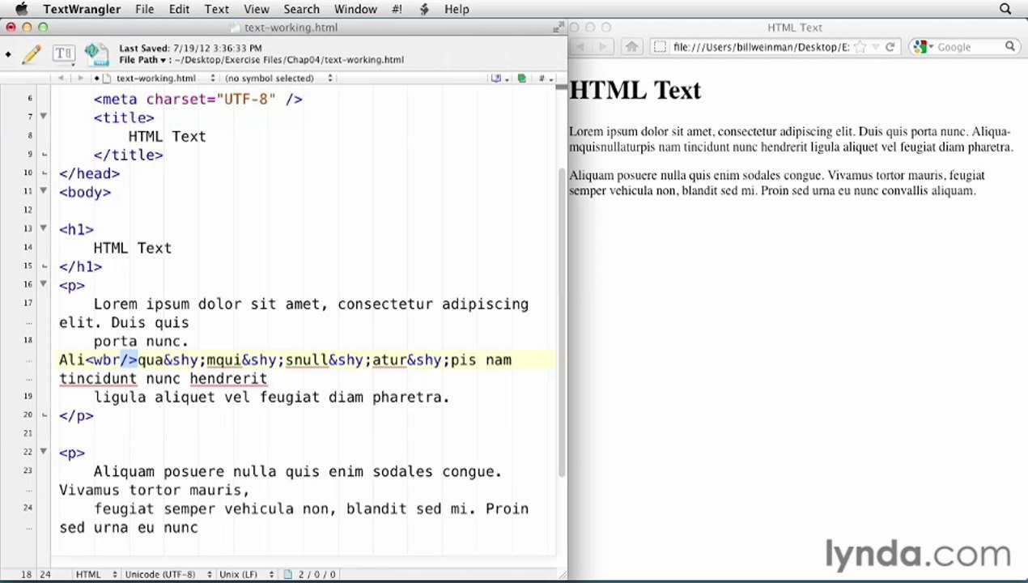Open the Search menu
1028x583 pixels.
coord(302,9)
